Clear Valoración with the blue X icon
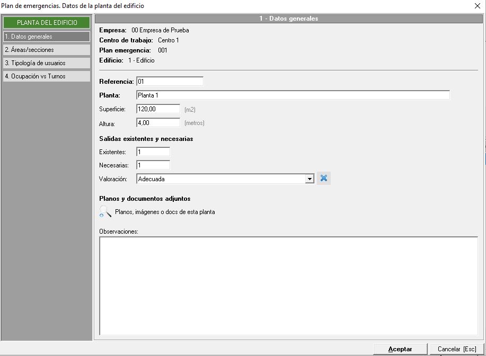This screenshot has height=356, width=486. [x=324, y=179]
